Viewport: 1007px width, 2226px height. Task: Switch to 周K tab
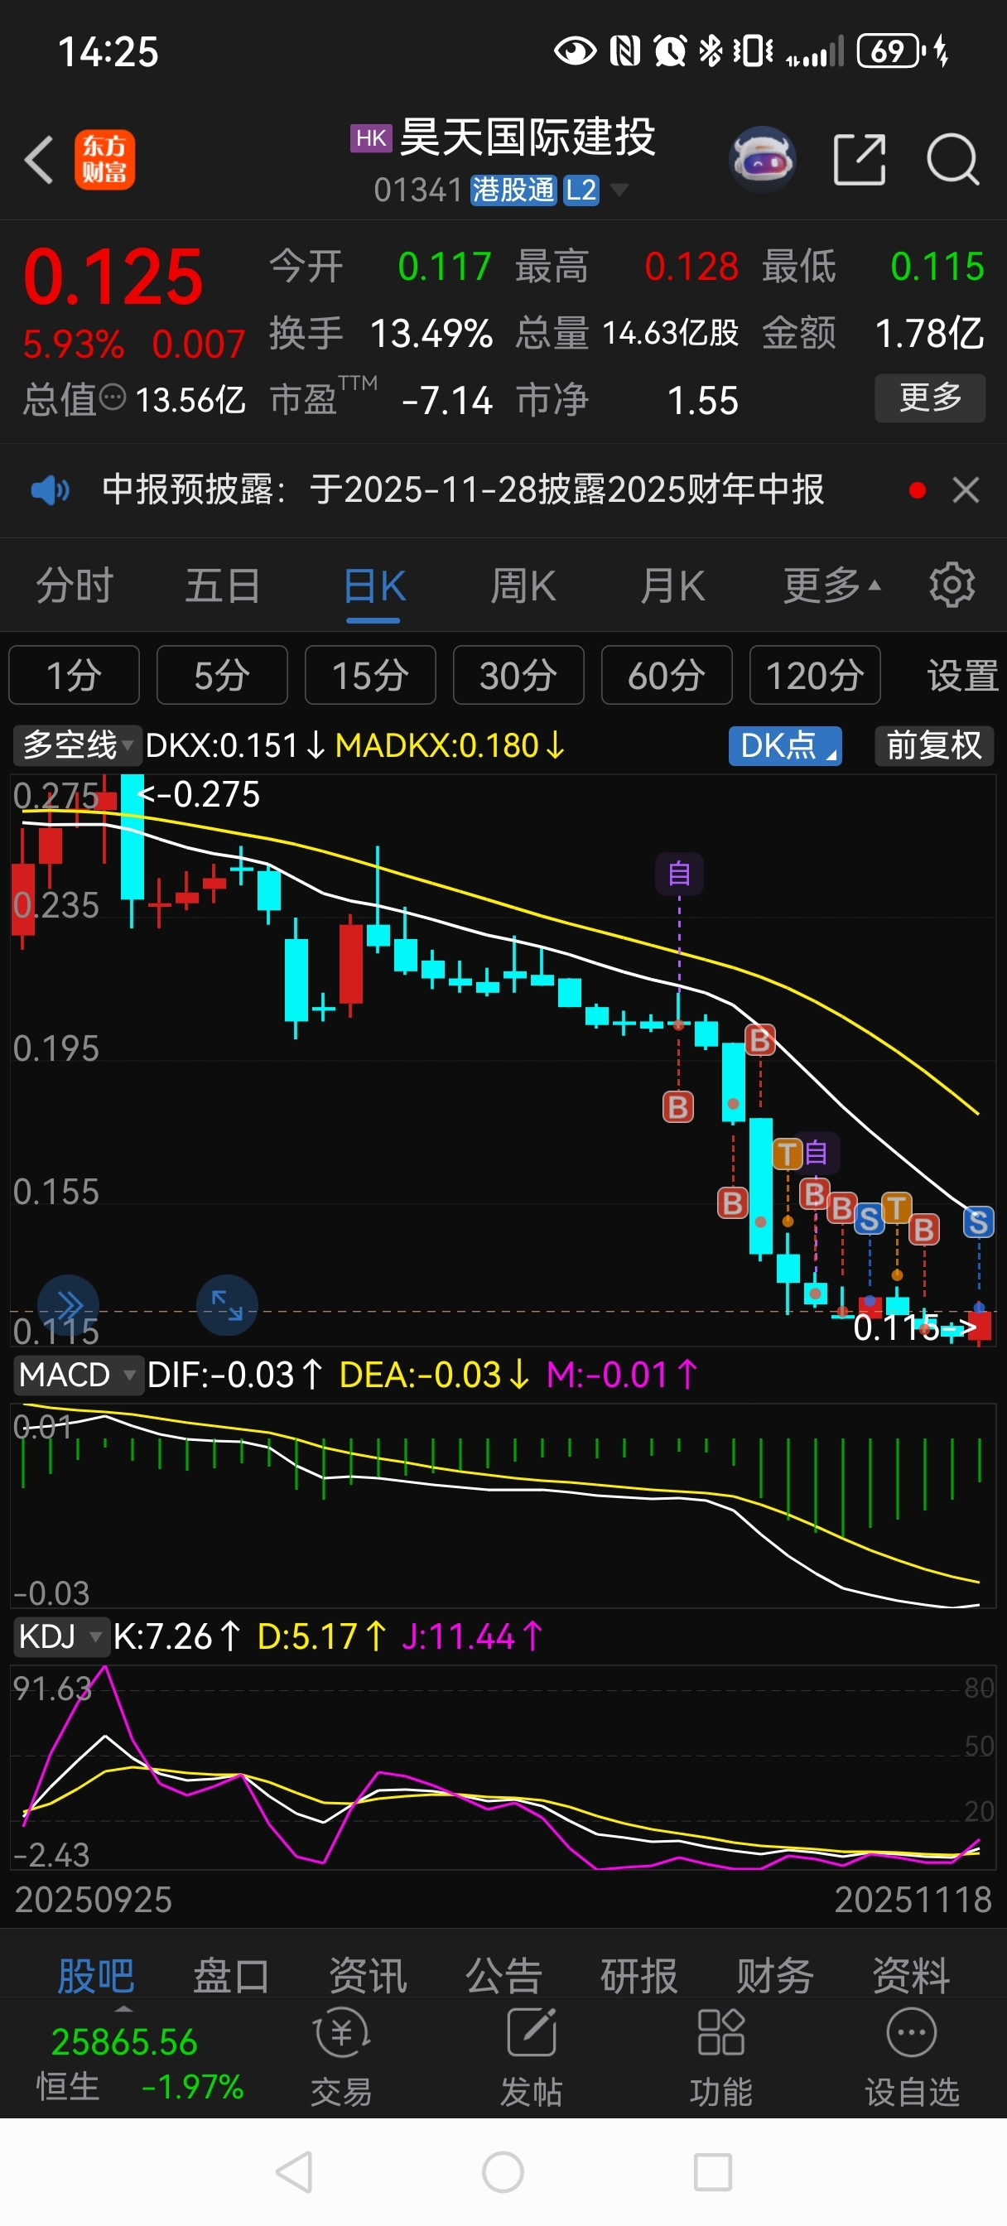(523, 585)
